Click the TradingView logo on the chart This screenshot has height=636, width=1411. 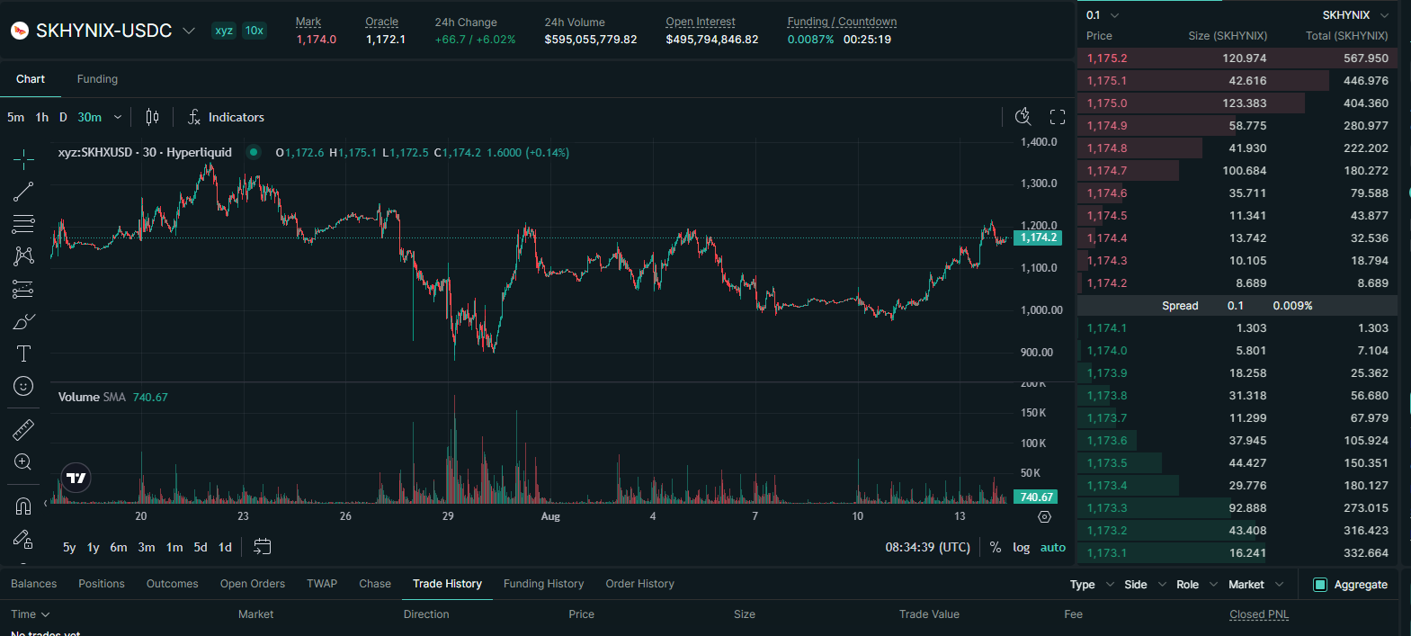coord(76,478)
